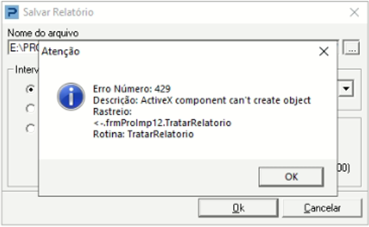Screen dimensions: 369x227
Task: Click OK in the Atenção error dialog
Action: click(291, 177)
